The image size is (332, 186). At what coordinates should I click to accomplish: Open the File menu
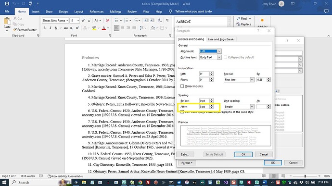(x=7, y=12)
